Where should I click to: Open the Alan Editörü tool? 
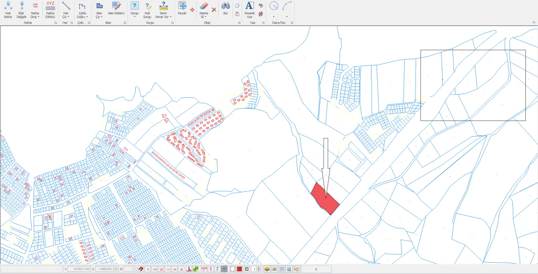[x=116, y=8]
